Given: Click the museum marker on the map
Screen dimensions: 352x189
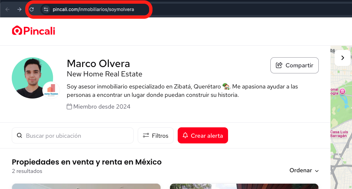Looking at the screenshot, I should pos(342,91).
